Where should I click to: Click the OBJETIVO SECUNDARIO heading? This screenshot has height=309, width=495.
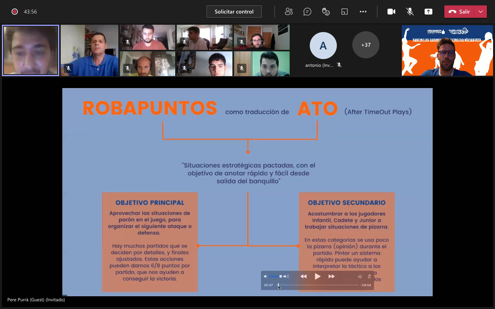coord(346,203)
